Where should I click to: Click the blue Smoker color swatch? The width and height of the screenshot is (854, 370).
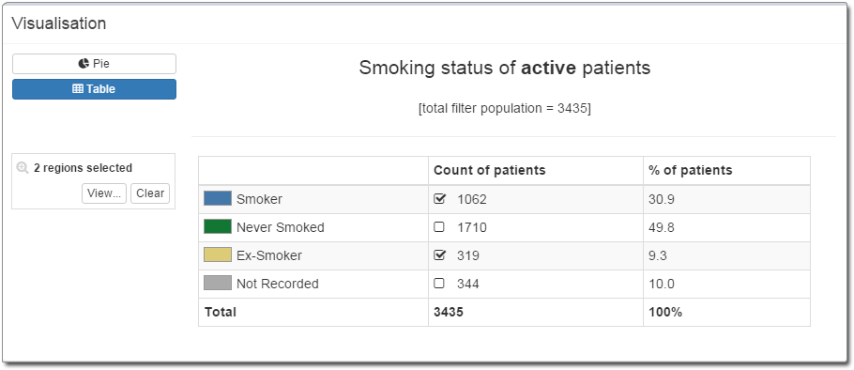tap(218, 198)
